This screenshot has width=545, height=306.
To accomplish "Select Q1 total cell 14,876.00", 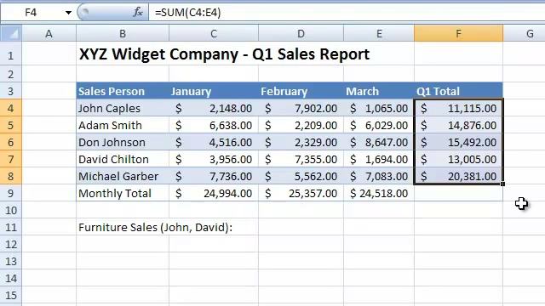I will 458,125.
